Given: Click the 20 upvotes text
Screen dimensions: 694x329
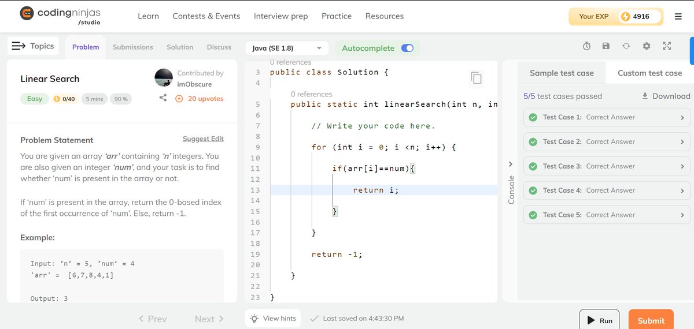Looking at the screenshot, I should coord(206,99).
